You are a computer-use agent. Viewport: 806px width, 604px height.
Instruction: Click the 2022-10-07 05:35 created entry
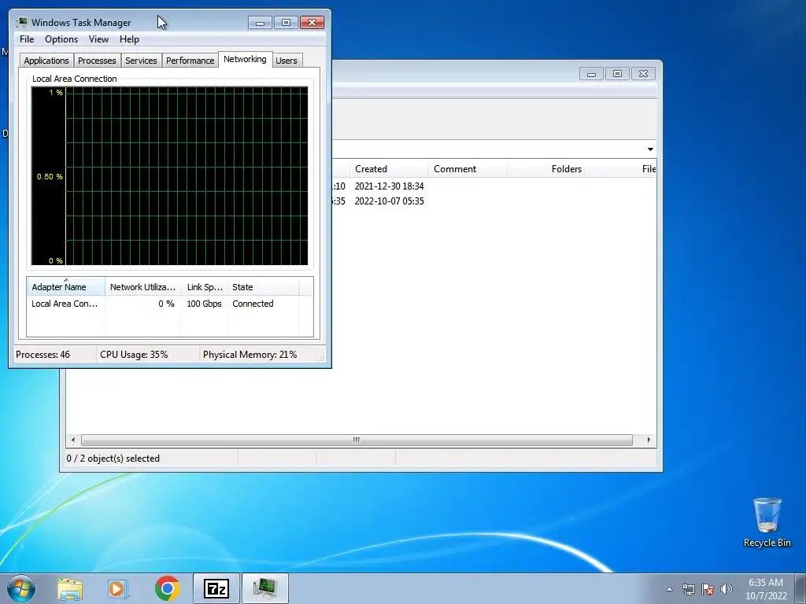click(x=389, y=201)
